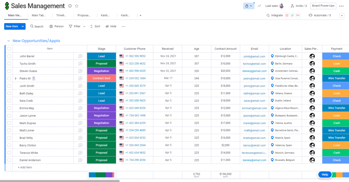The width and height of the screenshot is (349, 182).
Task: Click the star icon to favorite board
Action: [x=77, y=6]
